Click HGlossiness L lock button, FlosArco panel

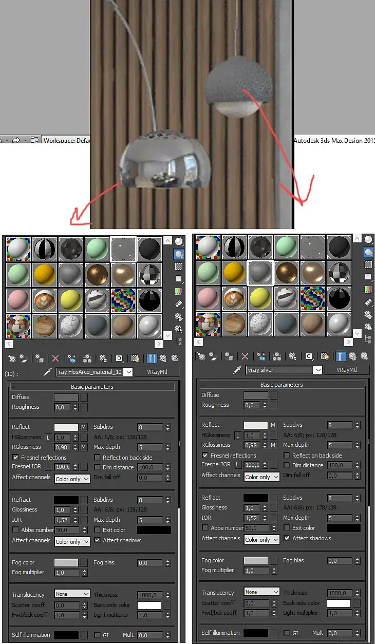48,437
